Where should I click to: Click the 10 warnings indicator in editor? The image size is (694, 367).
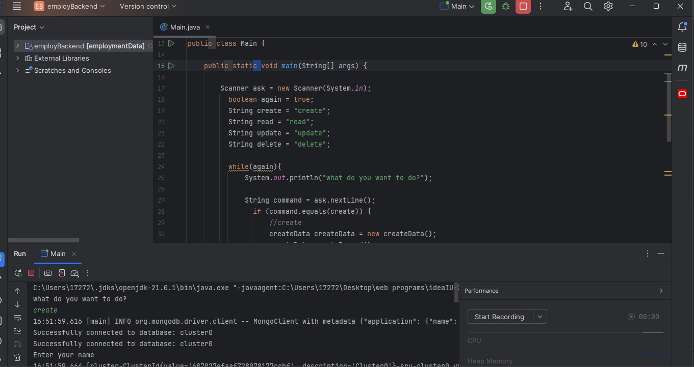click(x=640, y=44)
